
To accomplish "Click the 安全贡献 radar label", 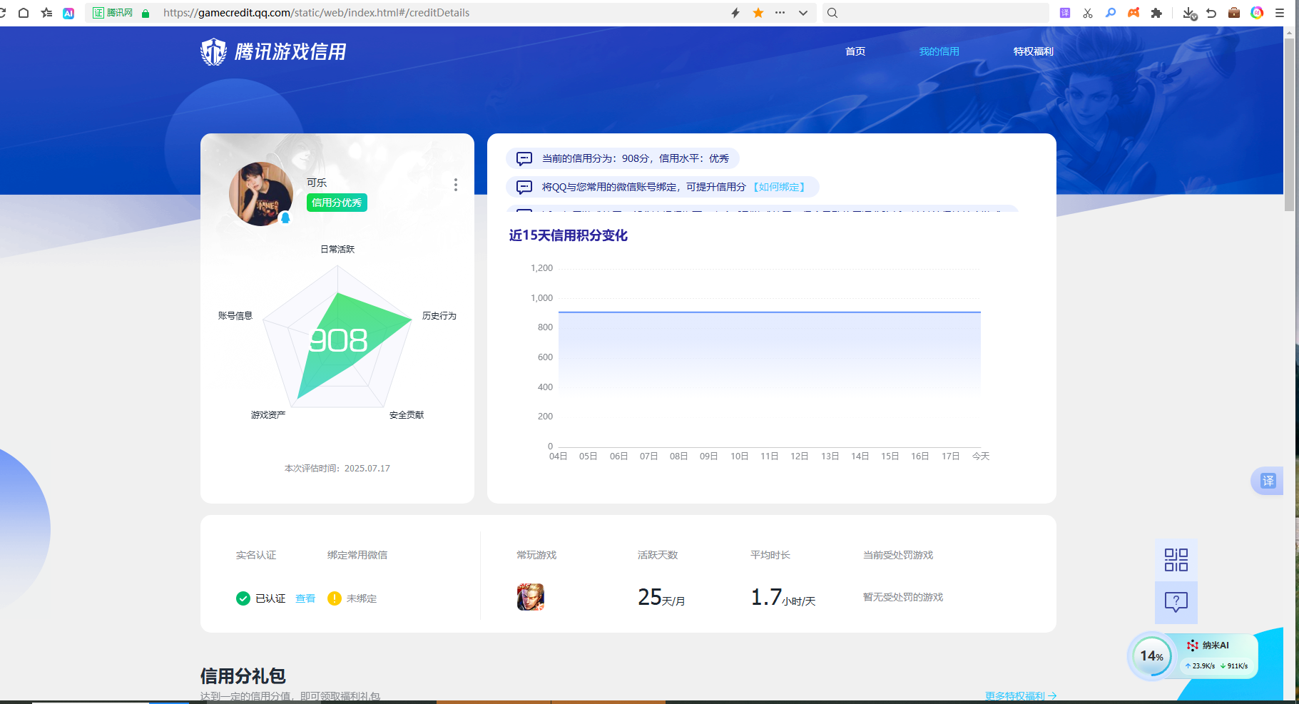I will (407, 414).
